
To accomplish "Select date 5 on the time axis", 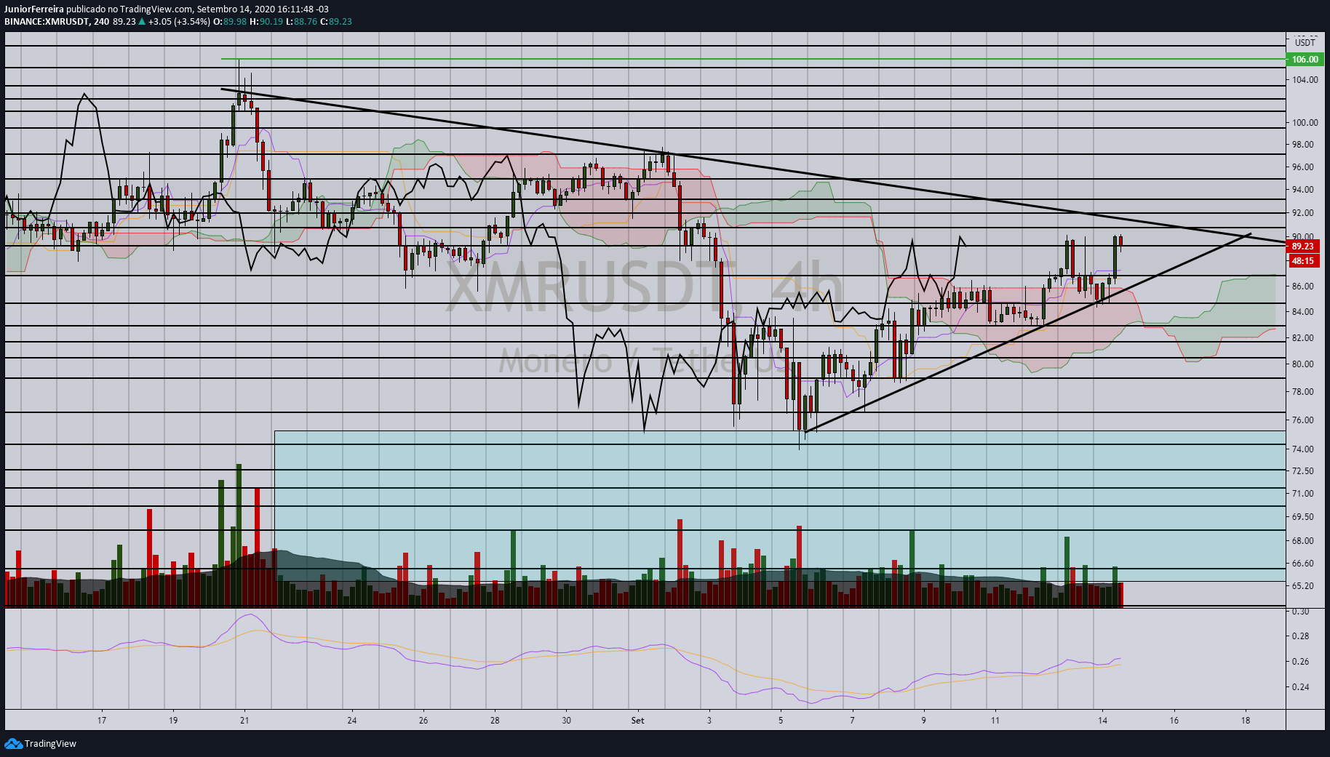I will [x=781, y=721].
